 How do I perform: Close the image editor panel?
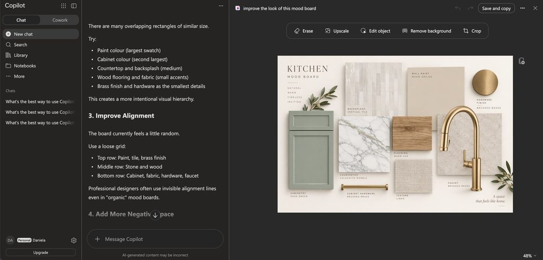pyautogui.click(x=535, y=8)
